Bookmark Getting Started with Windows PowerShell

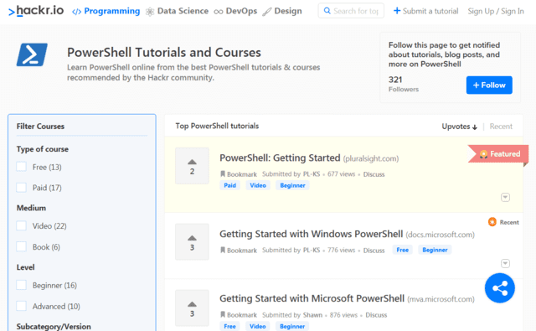(239, 251)
